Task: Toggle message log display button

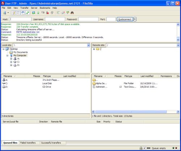Action: (13, 13)
